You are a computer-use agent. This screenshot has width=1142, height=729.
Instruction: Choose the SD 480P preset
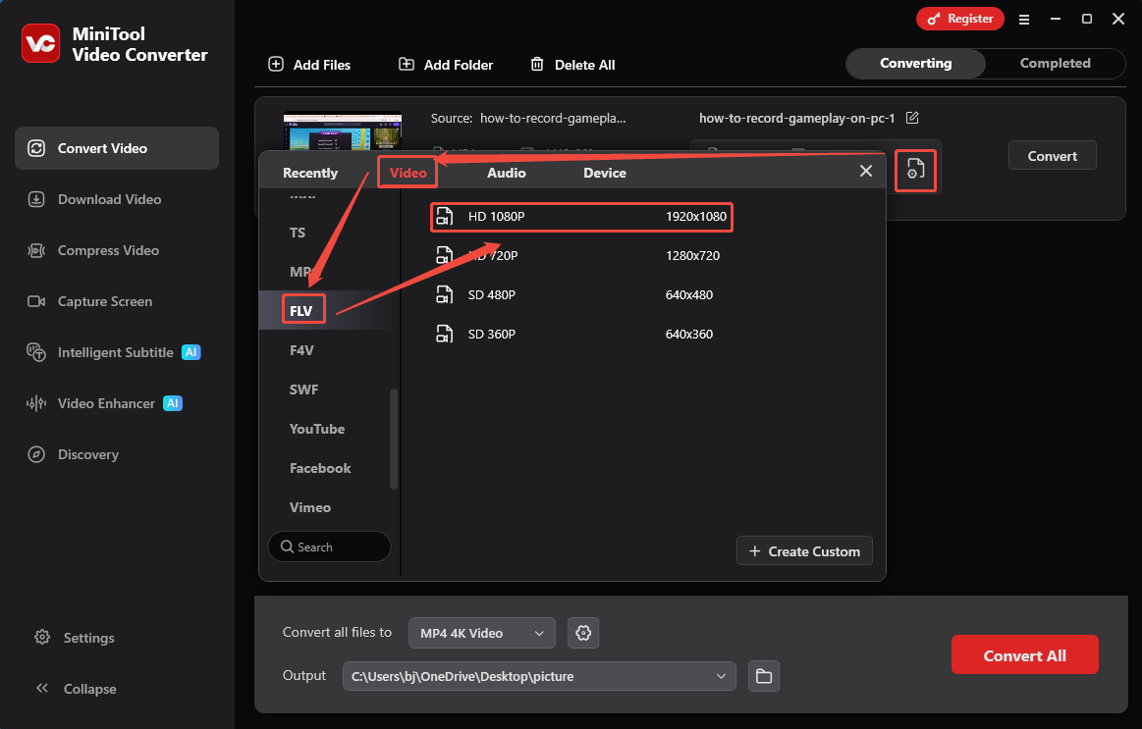point(581,294)
